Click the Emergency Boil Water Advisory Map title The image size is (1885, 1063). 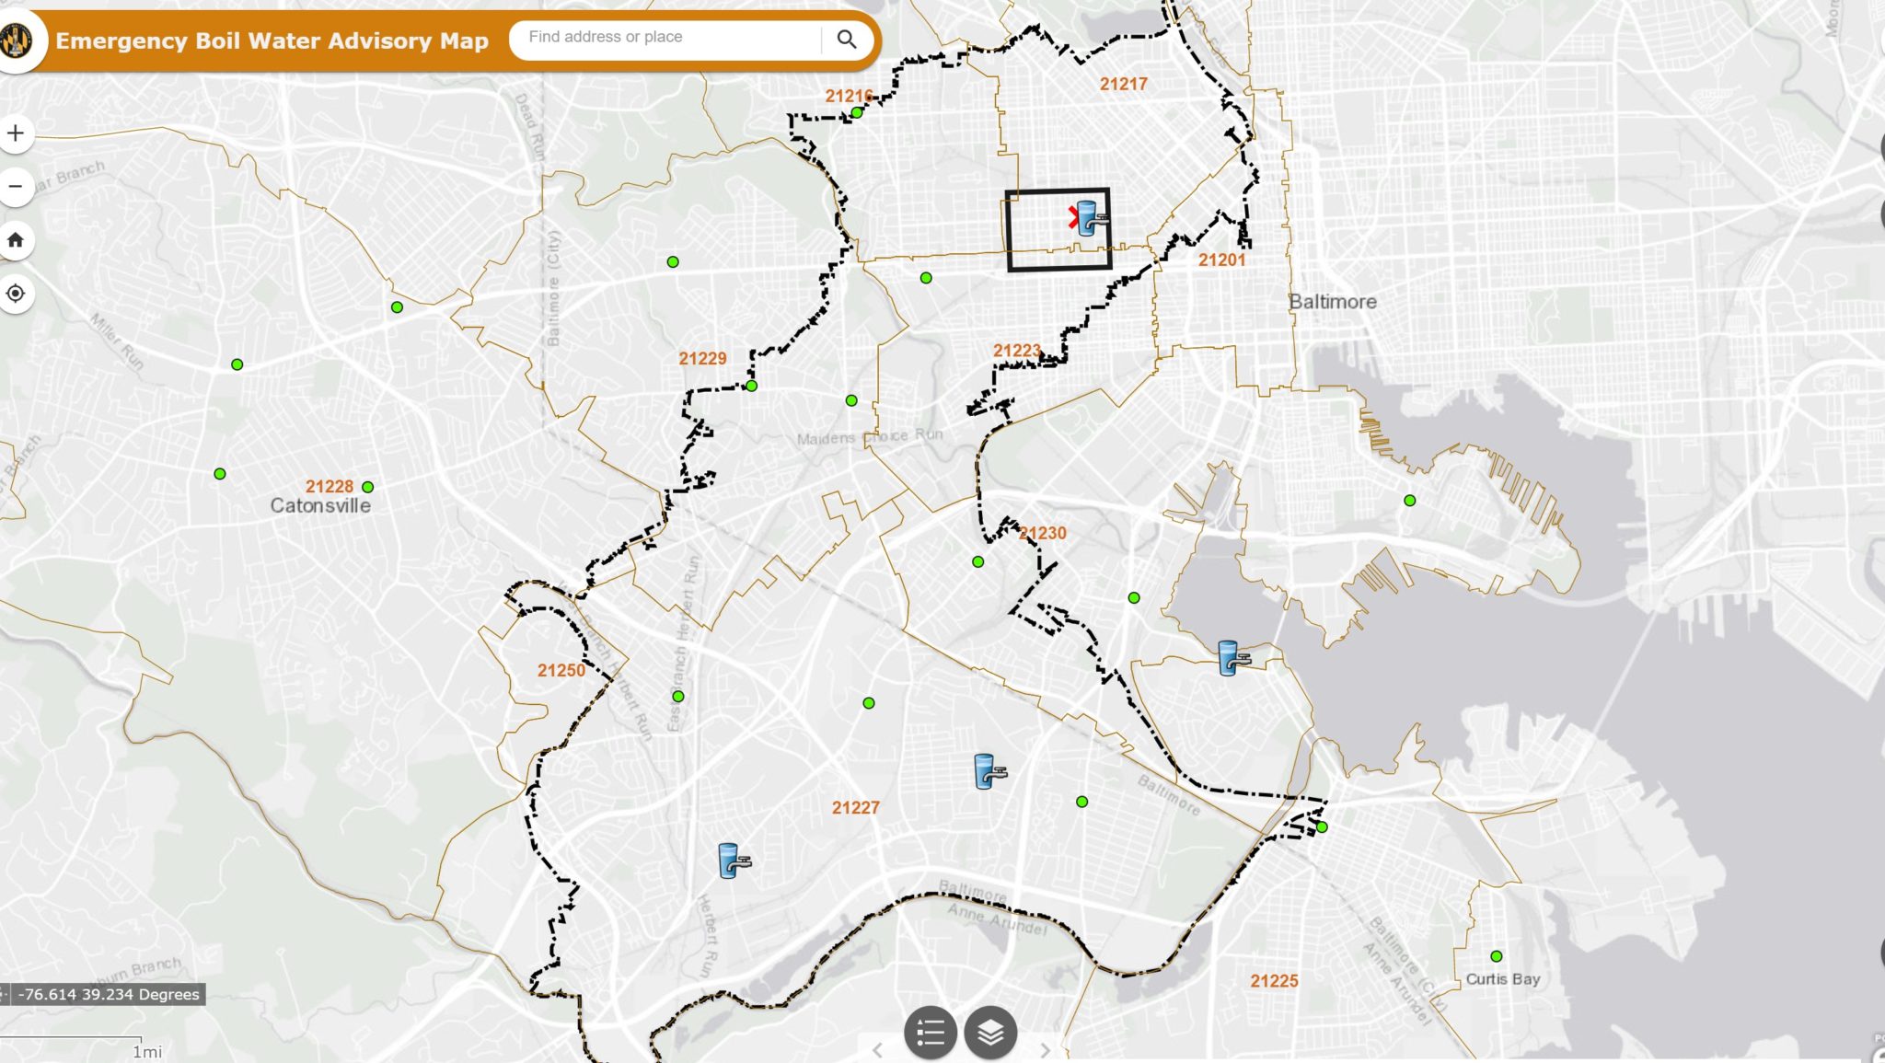[x=272, y=40]
